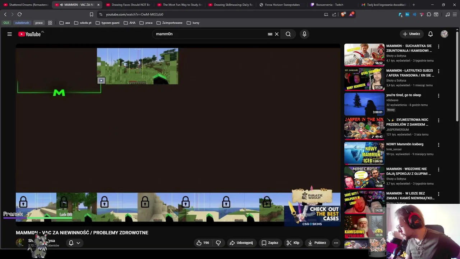Open the YouTube guide hamburger menu
The image size is (460, 259).
tap(10, 34)
